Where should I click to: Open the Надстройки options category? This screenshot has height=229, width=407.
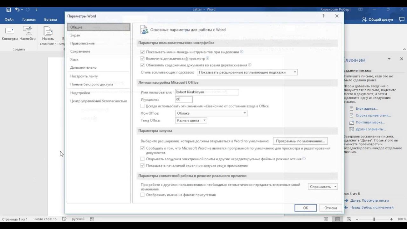[99, 93]
